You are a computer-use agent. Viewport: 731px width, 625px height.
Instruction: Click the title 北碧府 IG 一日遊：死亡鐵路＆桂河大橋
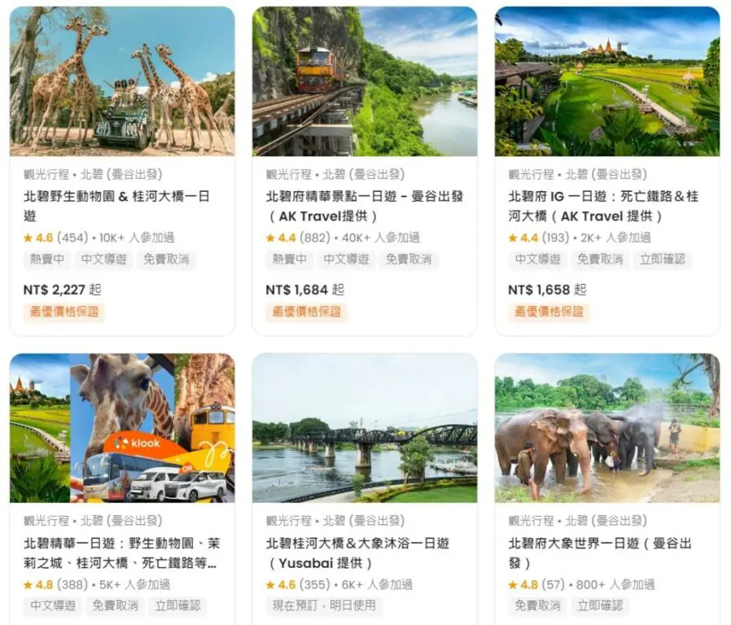coord(603,206)
